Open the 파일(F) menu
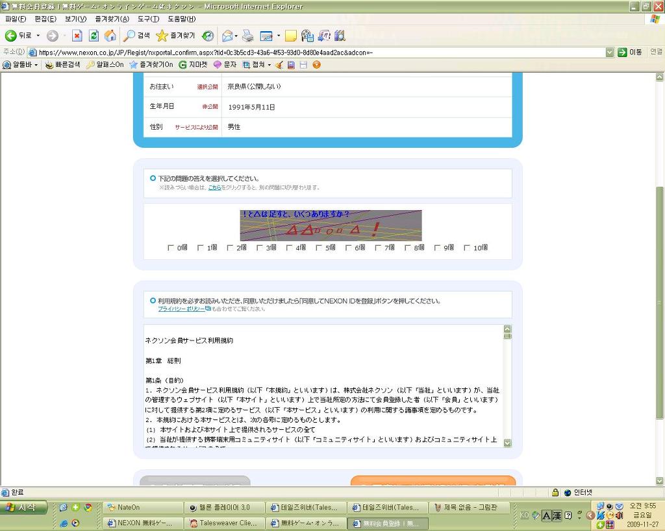 pos(16,19)
